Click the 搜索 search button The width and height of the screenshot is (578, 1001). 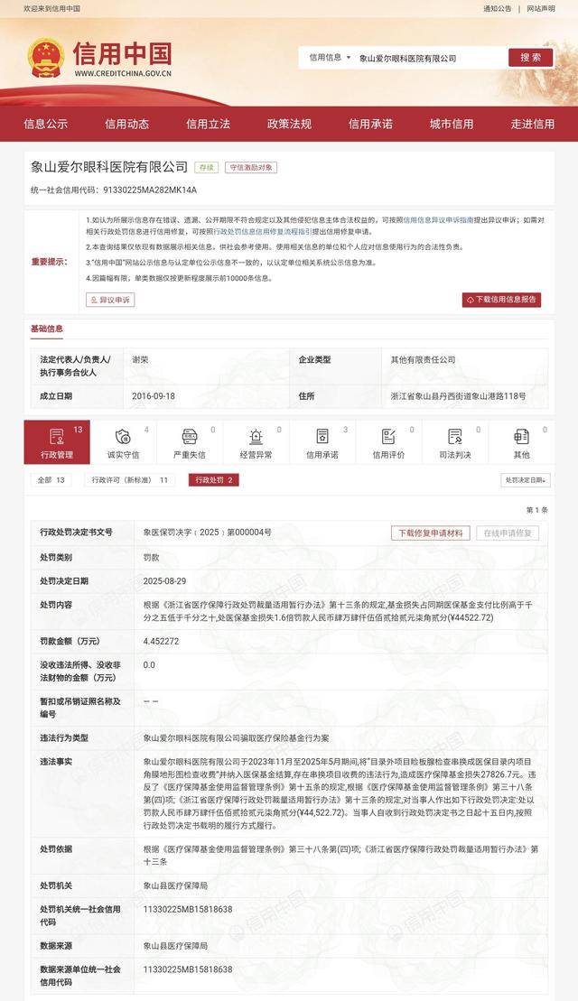click(531, 58)
